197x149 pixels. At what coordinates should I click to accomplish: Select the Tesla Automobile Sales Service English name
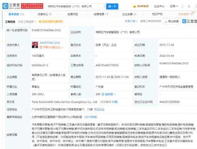click(65, 102)
